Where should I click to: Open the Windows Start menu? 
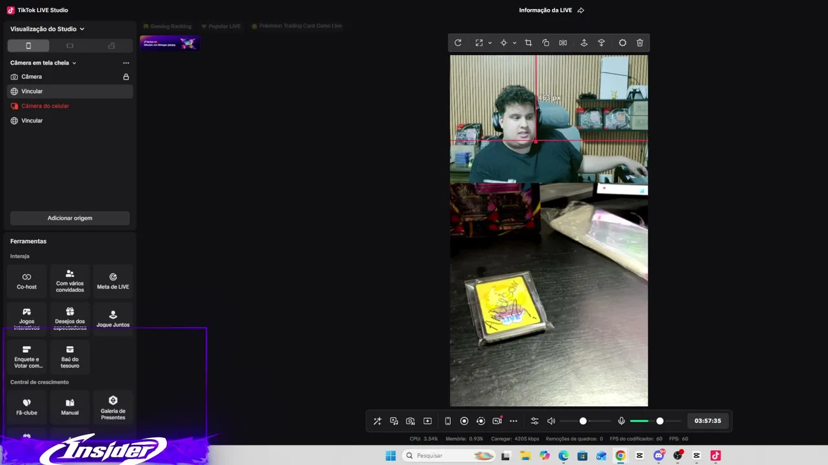(391, 456)
